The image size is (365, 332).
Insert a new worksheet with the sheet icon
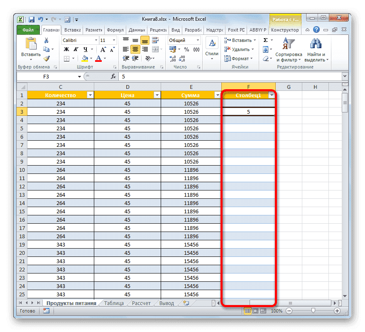[185, 303]
